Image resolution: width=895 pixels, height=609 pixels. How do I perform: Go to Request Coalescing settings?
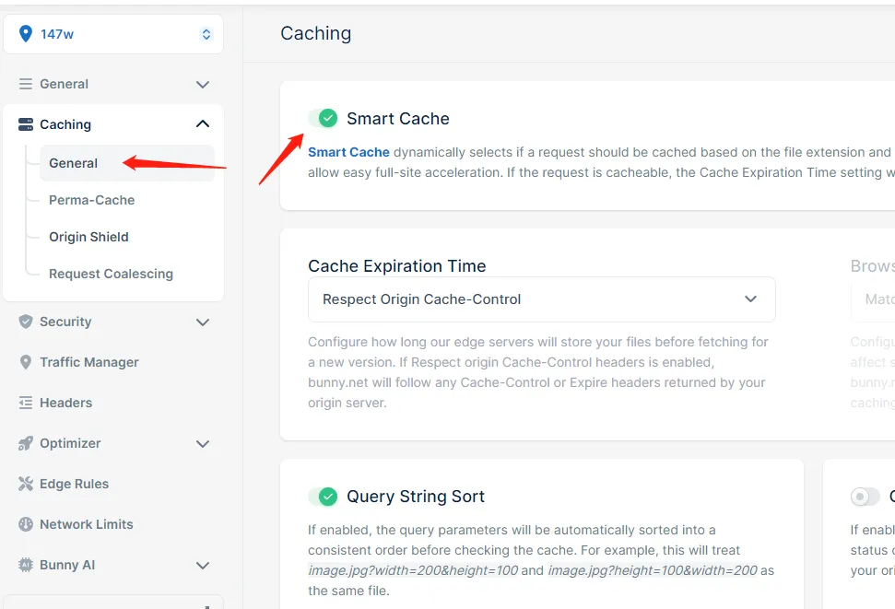point(111,274)
